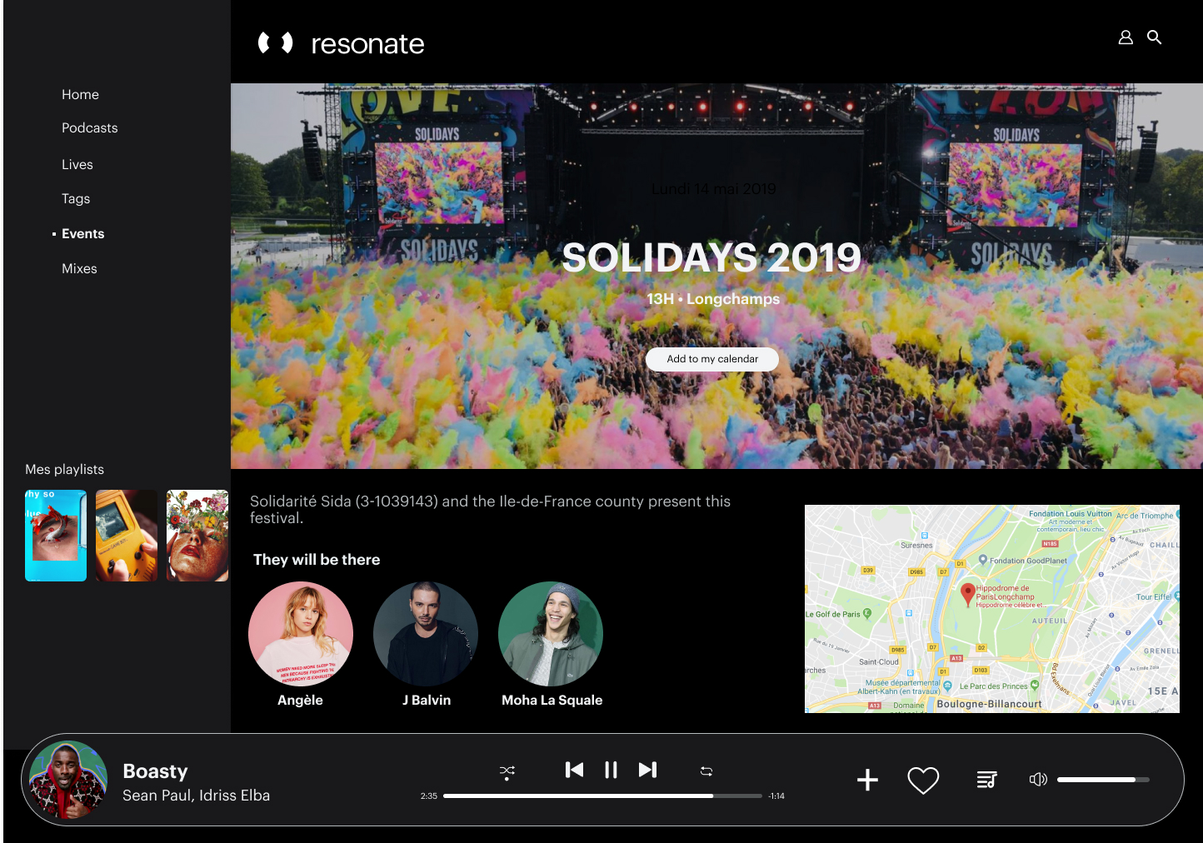Open the user account profile icon
The height and width of the screenshot is (843, 1203).
1125,37
